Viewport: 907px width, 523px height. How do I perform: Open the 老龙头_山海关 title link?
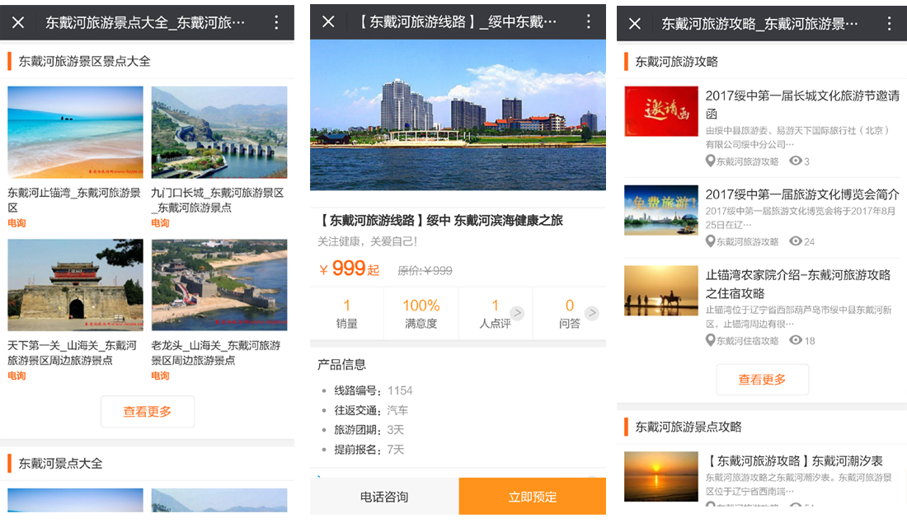pos(216,353)
